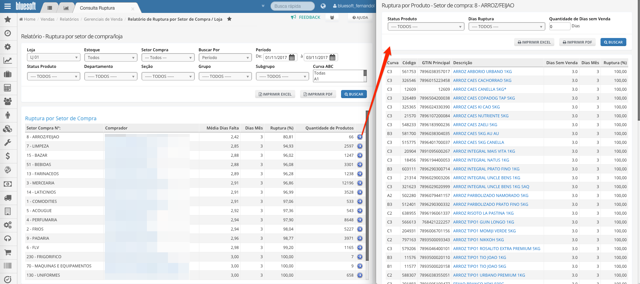Screen dimensions: 640x284
Task: Open favorites star in left sidebar
Action: tap(8, 20)
